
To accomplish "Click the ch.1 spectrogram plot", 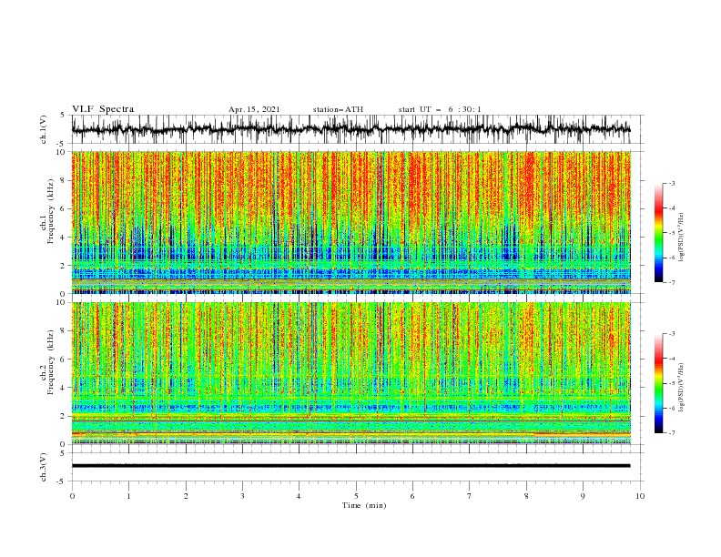I will coord(350,222).
